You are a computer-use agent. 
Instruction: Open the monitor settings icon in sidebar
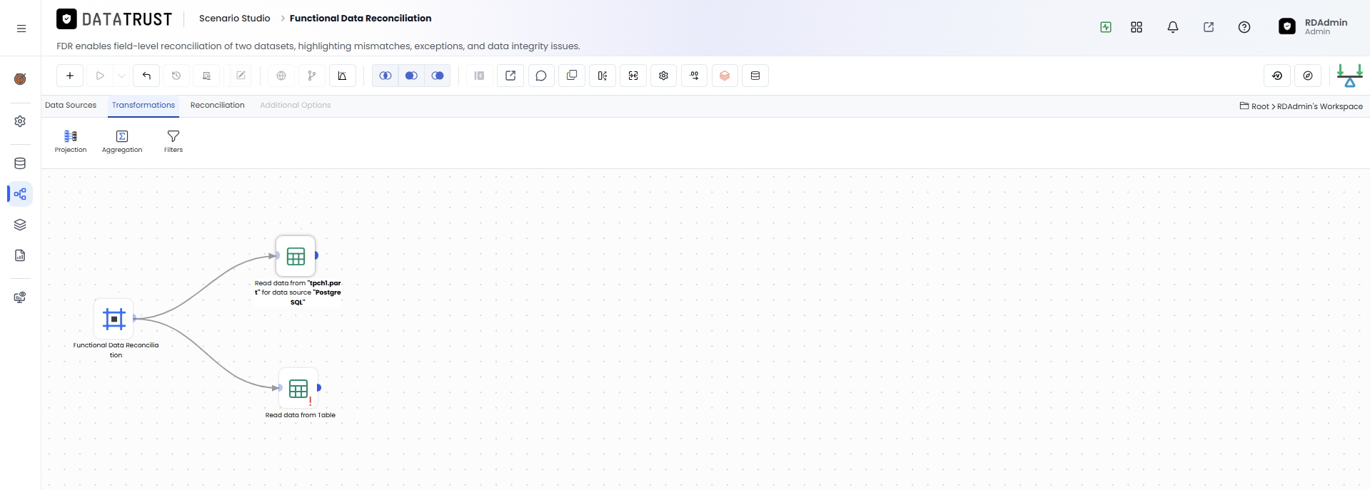click(20, 297)
